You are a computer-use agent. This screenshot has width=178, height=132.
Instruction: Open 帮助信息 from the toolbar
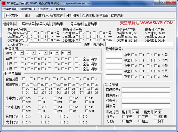click(88, 15)
